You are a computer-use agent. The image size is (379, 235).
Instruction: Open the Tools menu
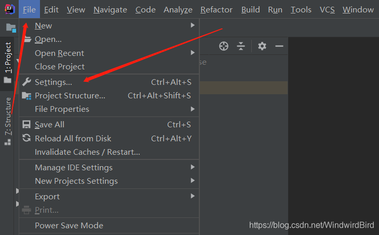[301, 9]
